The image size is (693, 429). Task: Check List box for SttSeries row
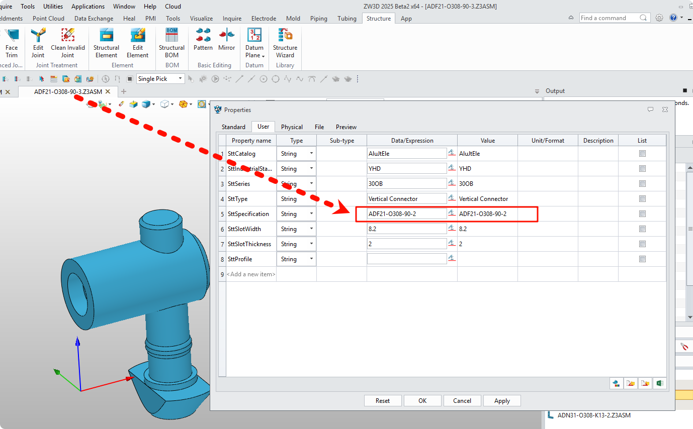[642, 184]
